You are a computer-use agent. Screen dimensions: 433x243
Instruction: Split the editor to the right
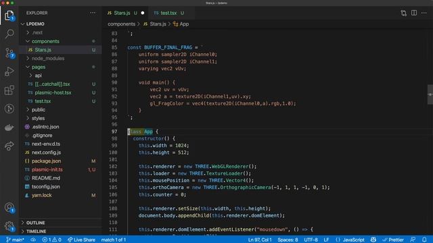(x=414, y=13)
